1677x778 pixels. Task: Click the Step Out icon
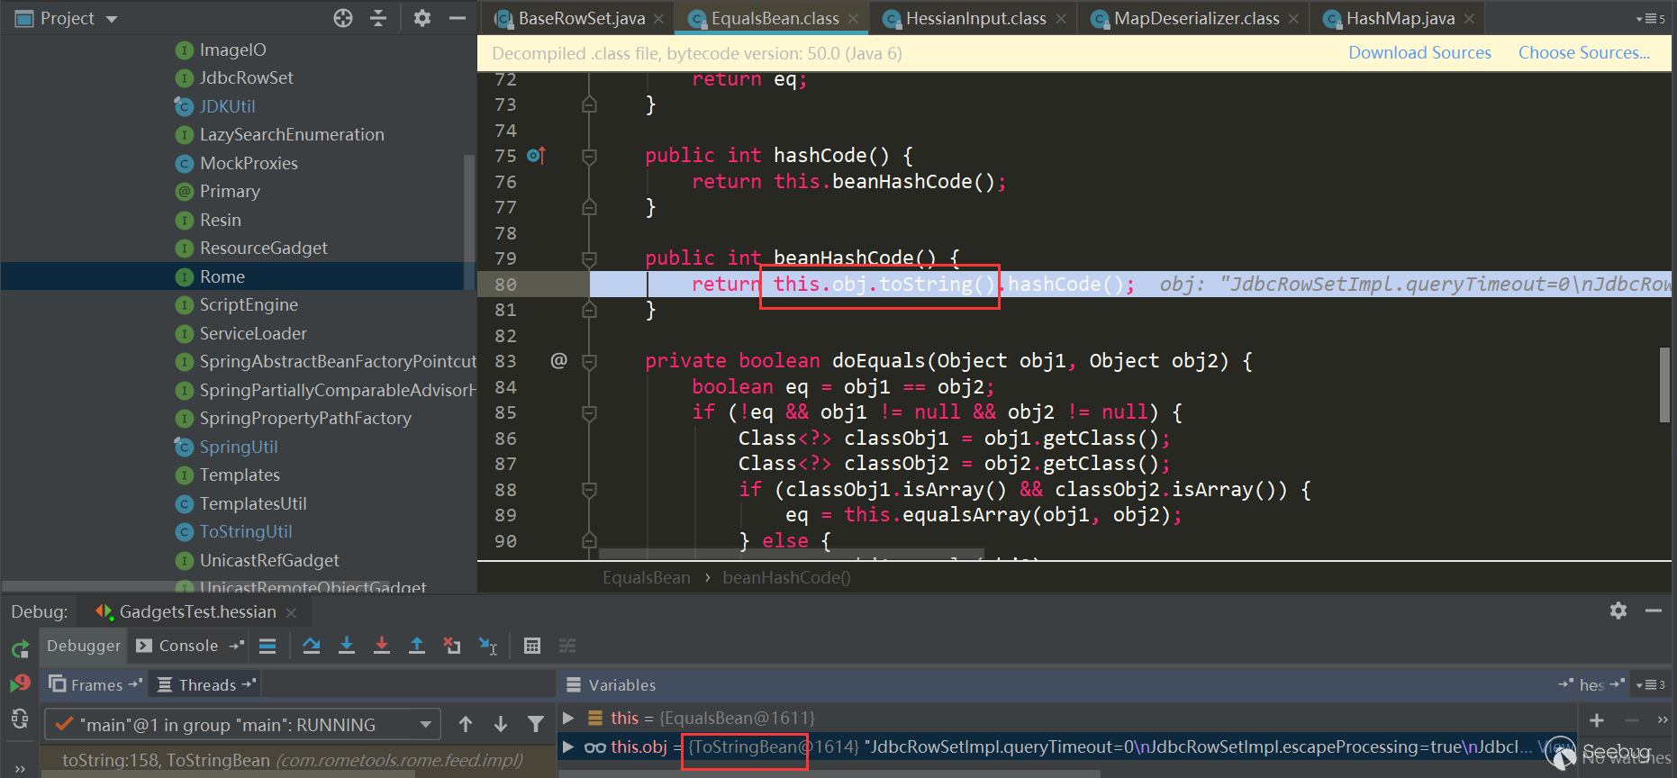point(417,646)
